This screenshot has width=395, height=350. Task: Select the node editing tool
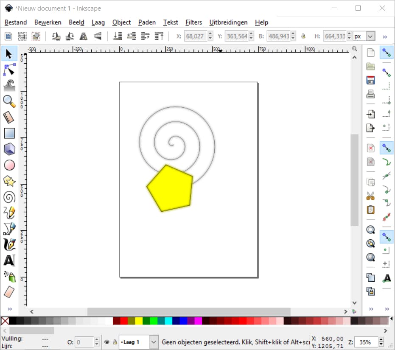9,69
